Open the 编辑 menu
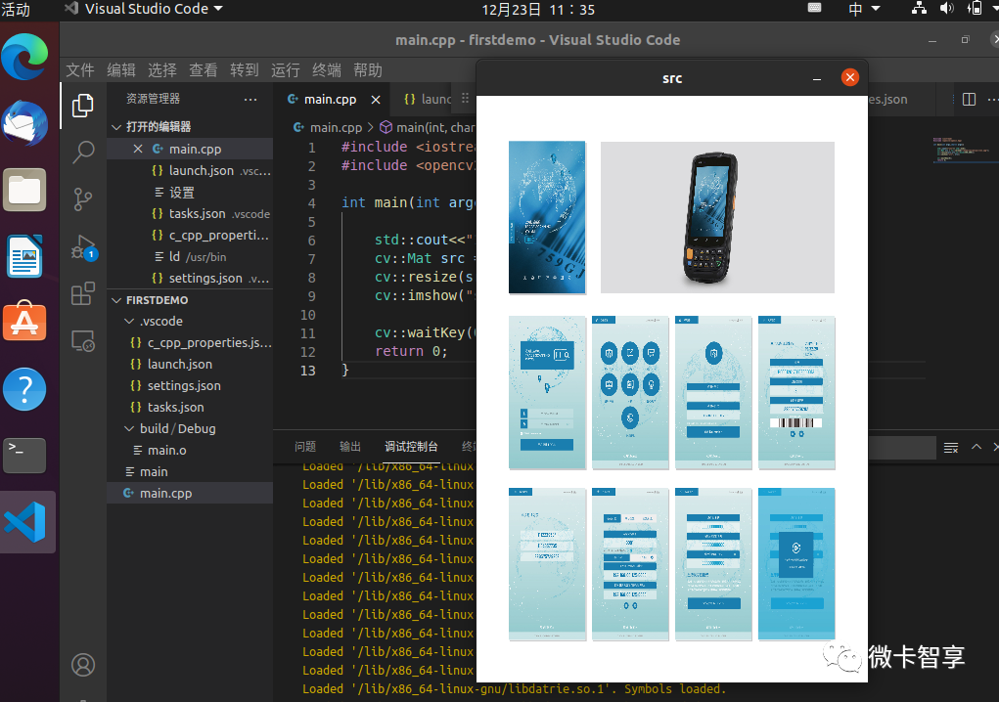 (x=121, y=70)
